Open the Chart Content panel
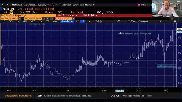The height and width of the screenshot is (102, 182). (138, 21)
